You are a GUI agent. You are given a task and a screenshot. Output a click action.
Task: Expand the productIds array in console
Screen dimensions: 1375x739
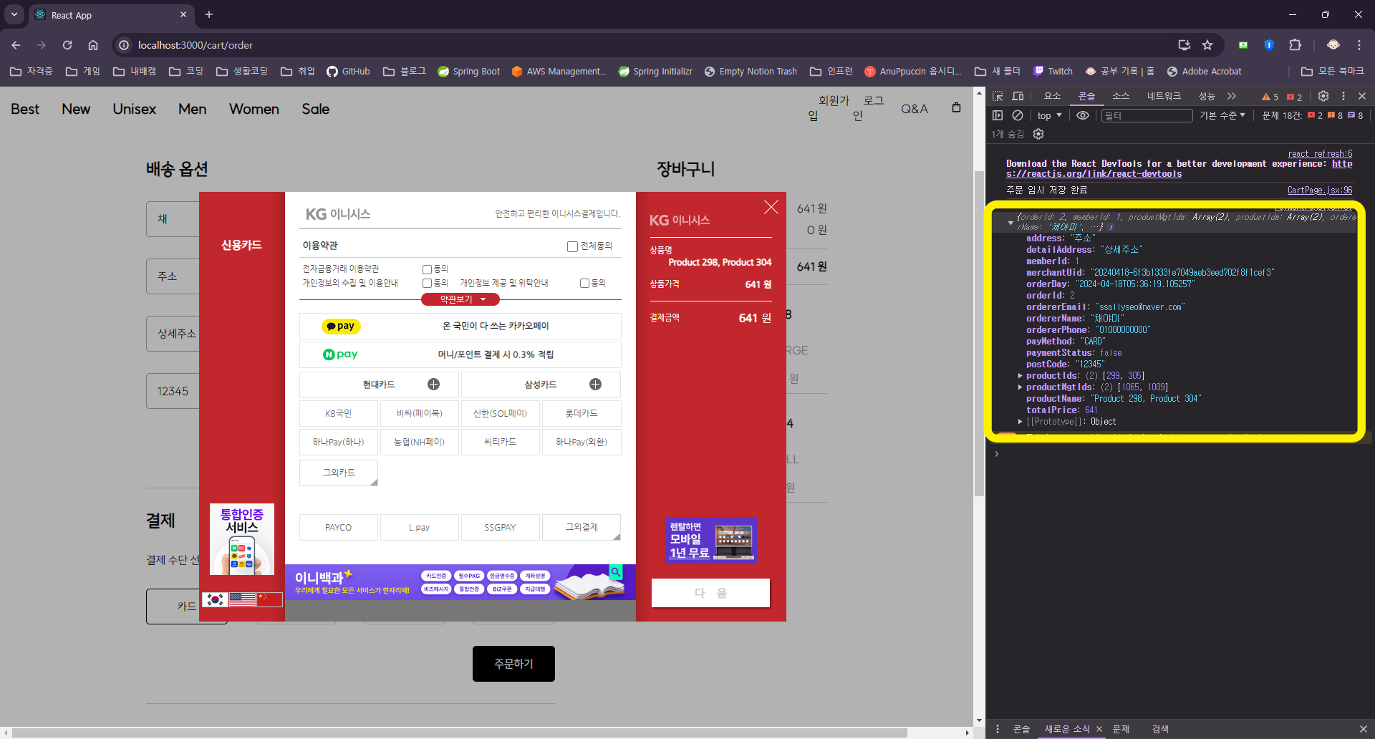click(x=1020, y=376)
